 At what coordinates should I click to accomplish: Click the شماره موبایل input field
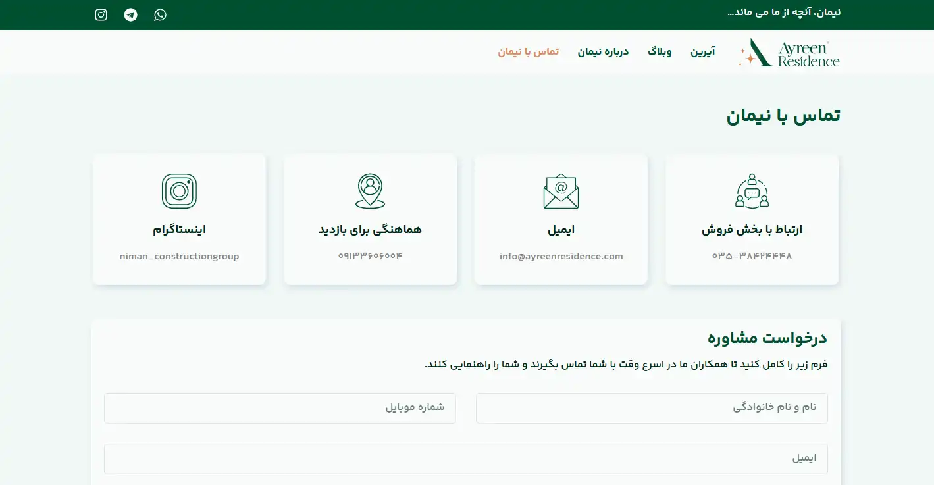[x=280, y=408]
